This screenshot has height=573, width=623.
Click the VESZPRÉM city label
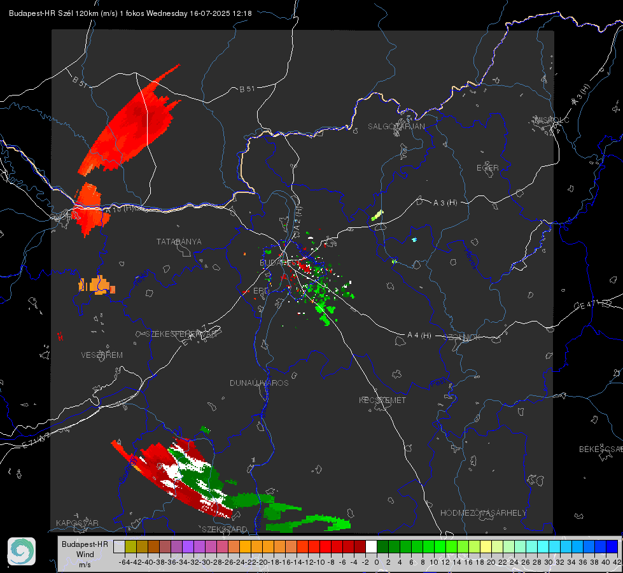[x=102, y=355]
